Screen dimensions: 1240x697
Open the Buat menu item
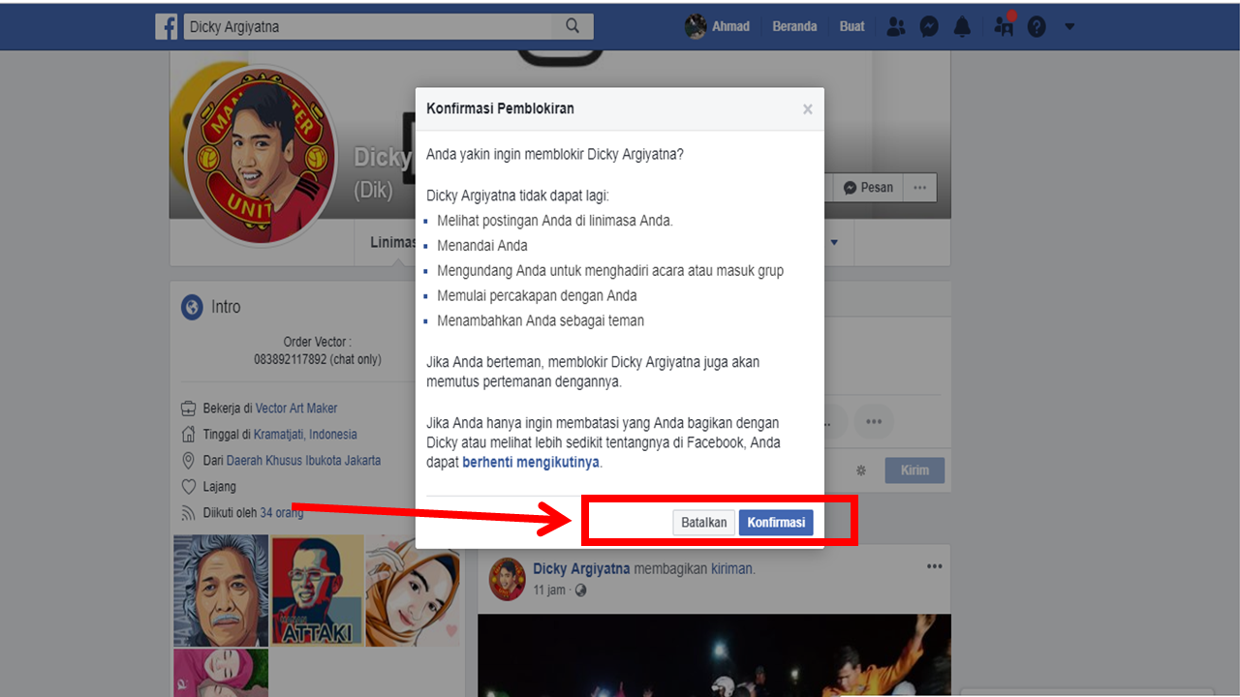coord(852,26)
